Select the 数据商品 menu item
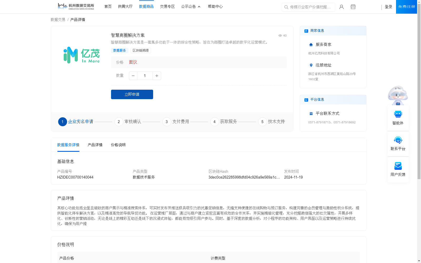 click(146, 7)
